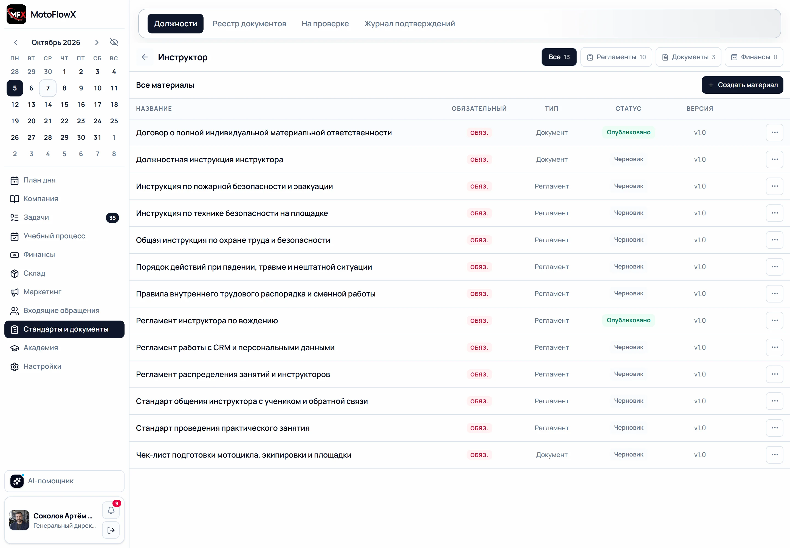This screenshot has width=790, height=548.
Task: Toggle calendar visibility with crossed-eye icon
Action: click(x=114, y=42)
